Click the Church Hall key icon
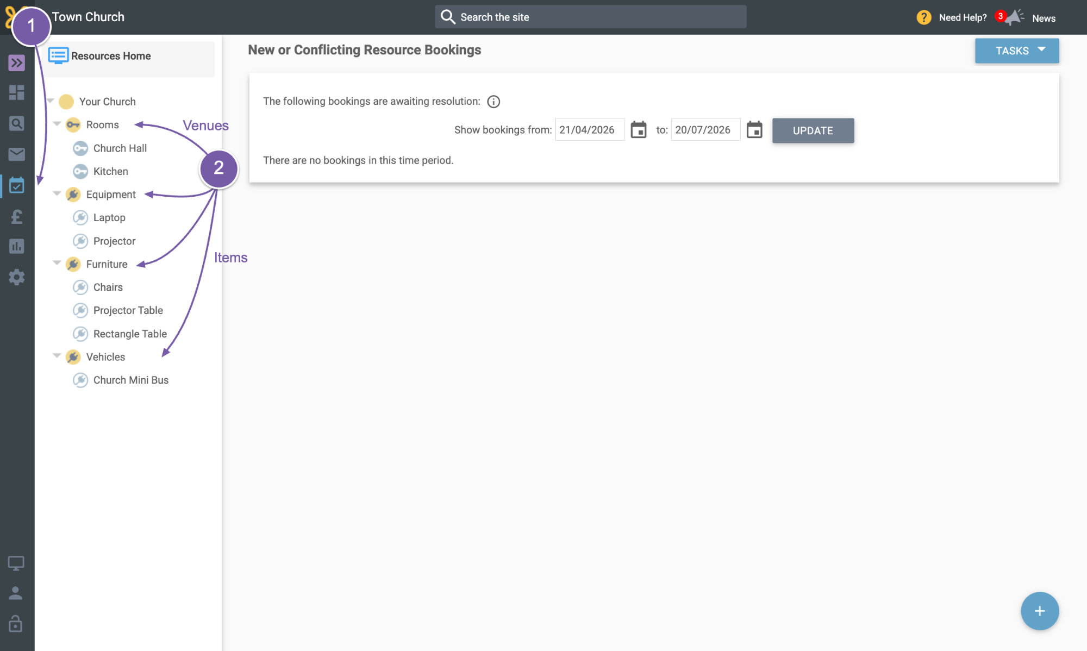This screenshot has height=651, width=1087. point(80,148)
